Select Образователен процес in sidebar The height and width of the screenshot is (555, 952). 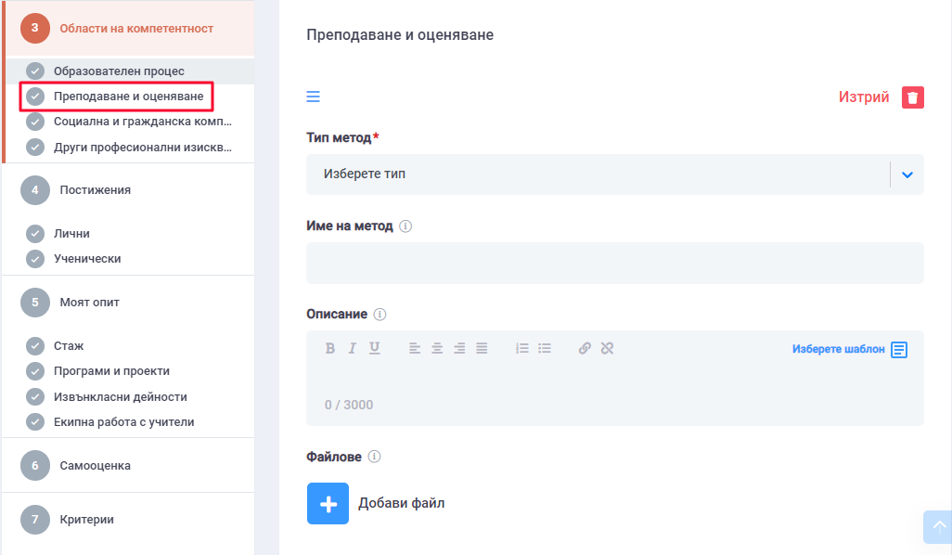click(119, 71)
